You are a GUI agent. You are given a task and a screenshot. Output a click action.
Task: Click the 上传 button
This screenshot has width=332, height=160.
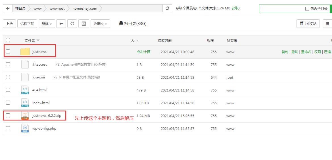point(9,24)
